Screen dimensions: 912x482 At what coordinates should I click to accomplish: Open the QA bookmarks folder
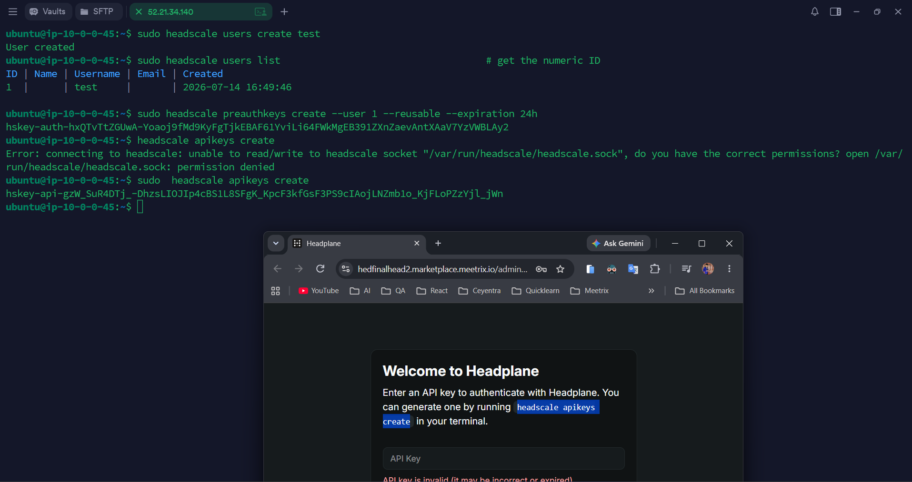[x=393, y=291]
